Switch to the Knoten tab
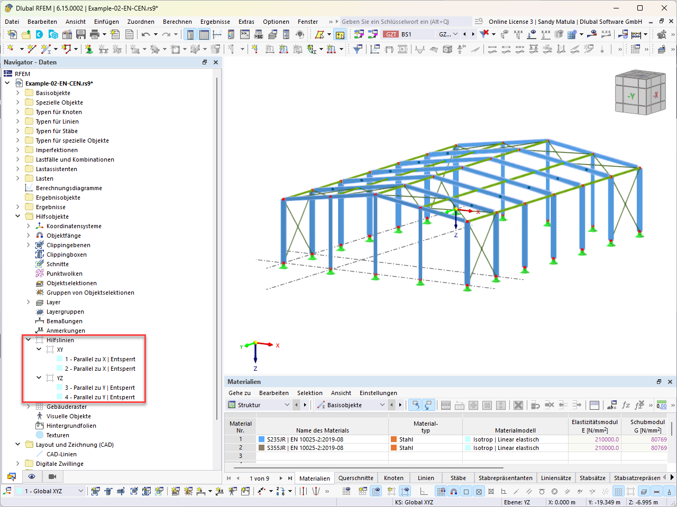This screenshot has height=507, width=677. [394, 478]
